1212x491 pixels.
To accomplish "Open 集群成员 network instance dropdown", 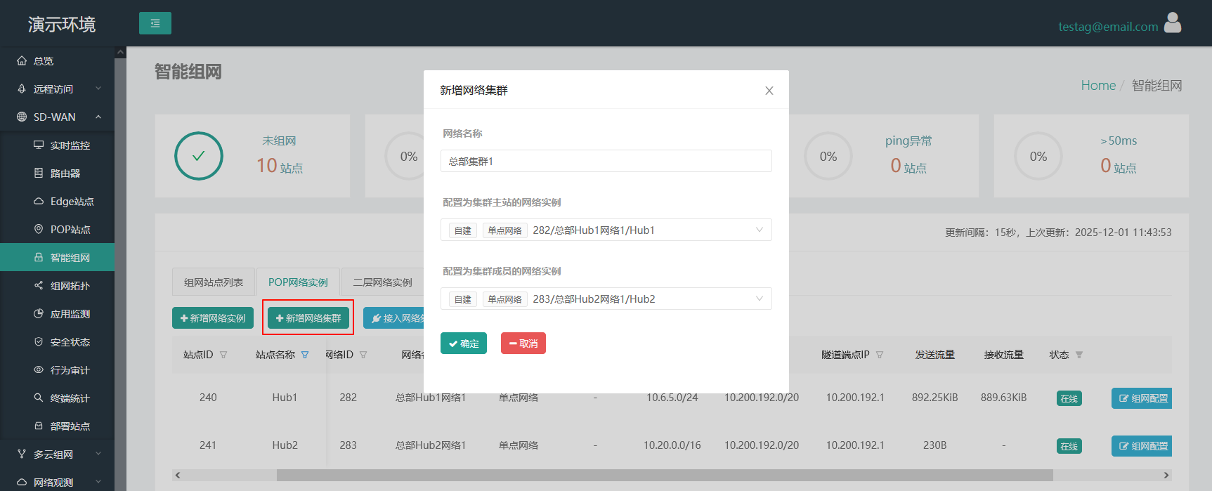I will click(606, 299).
